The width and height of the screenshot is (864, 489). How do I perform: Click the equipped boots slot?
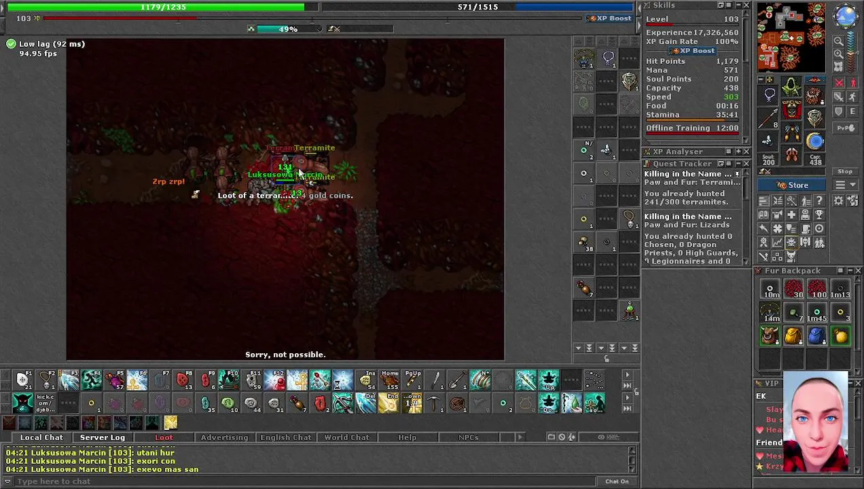(x=791, y=155)
